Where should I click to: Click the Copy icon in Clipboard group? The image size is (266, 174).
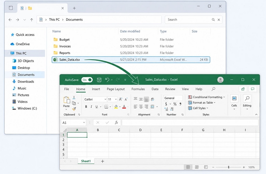pos(74,103)
